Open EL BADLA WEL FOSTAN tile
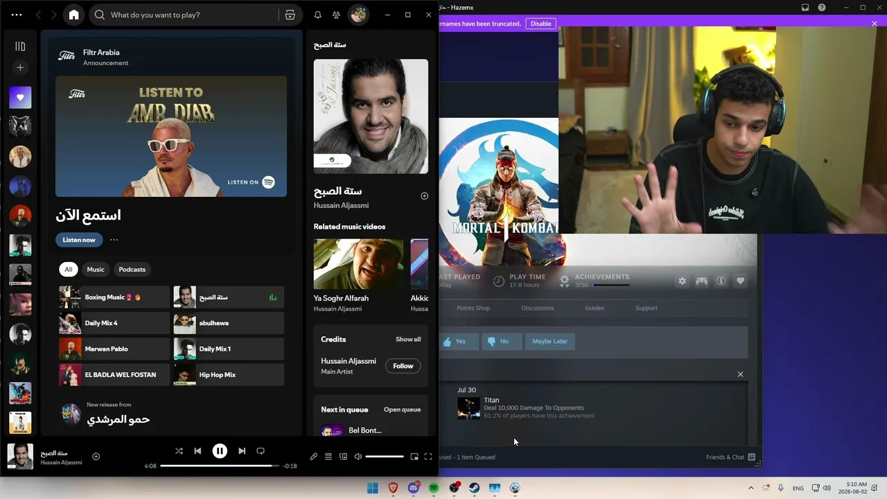Image resolution: width=887 pixels, height=499 pixels. click(x=114, y=375)
